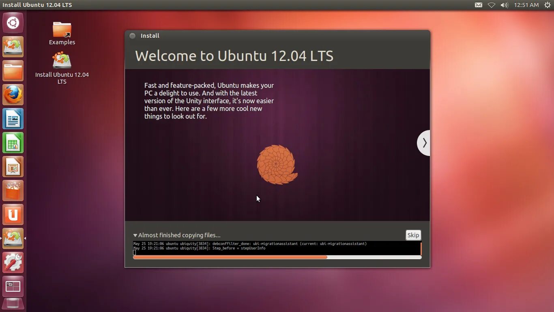Open LibreOffice Calc spreadsheet icon
Screen dimensions: 554x312
pos(13,143)
